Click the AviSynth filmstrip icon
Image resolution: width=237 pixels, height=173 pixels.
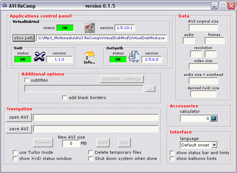[134, 57]
